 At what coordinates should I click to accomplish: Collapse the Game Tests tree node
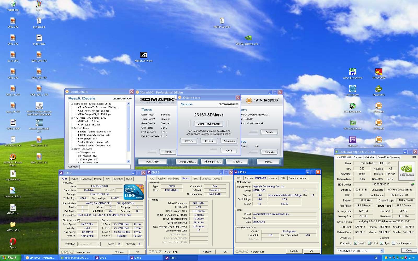pos(72,104)
